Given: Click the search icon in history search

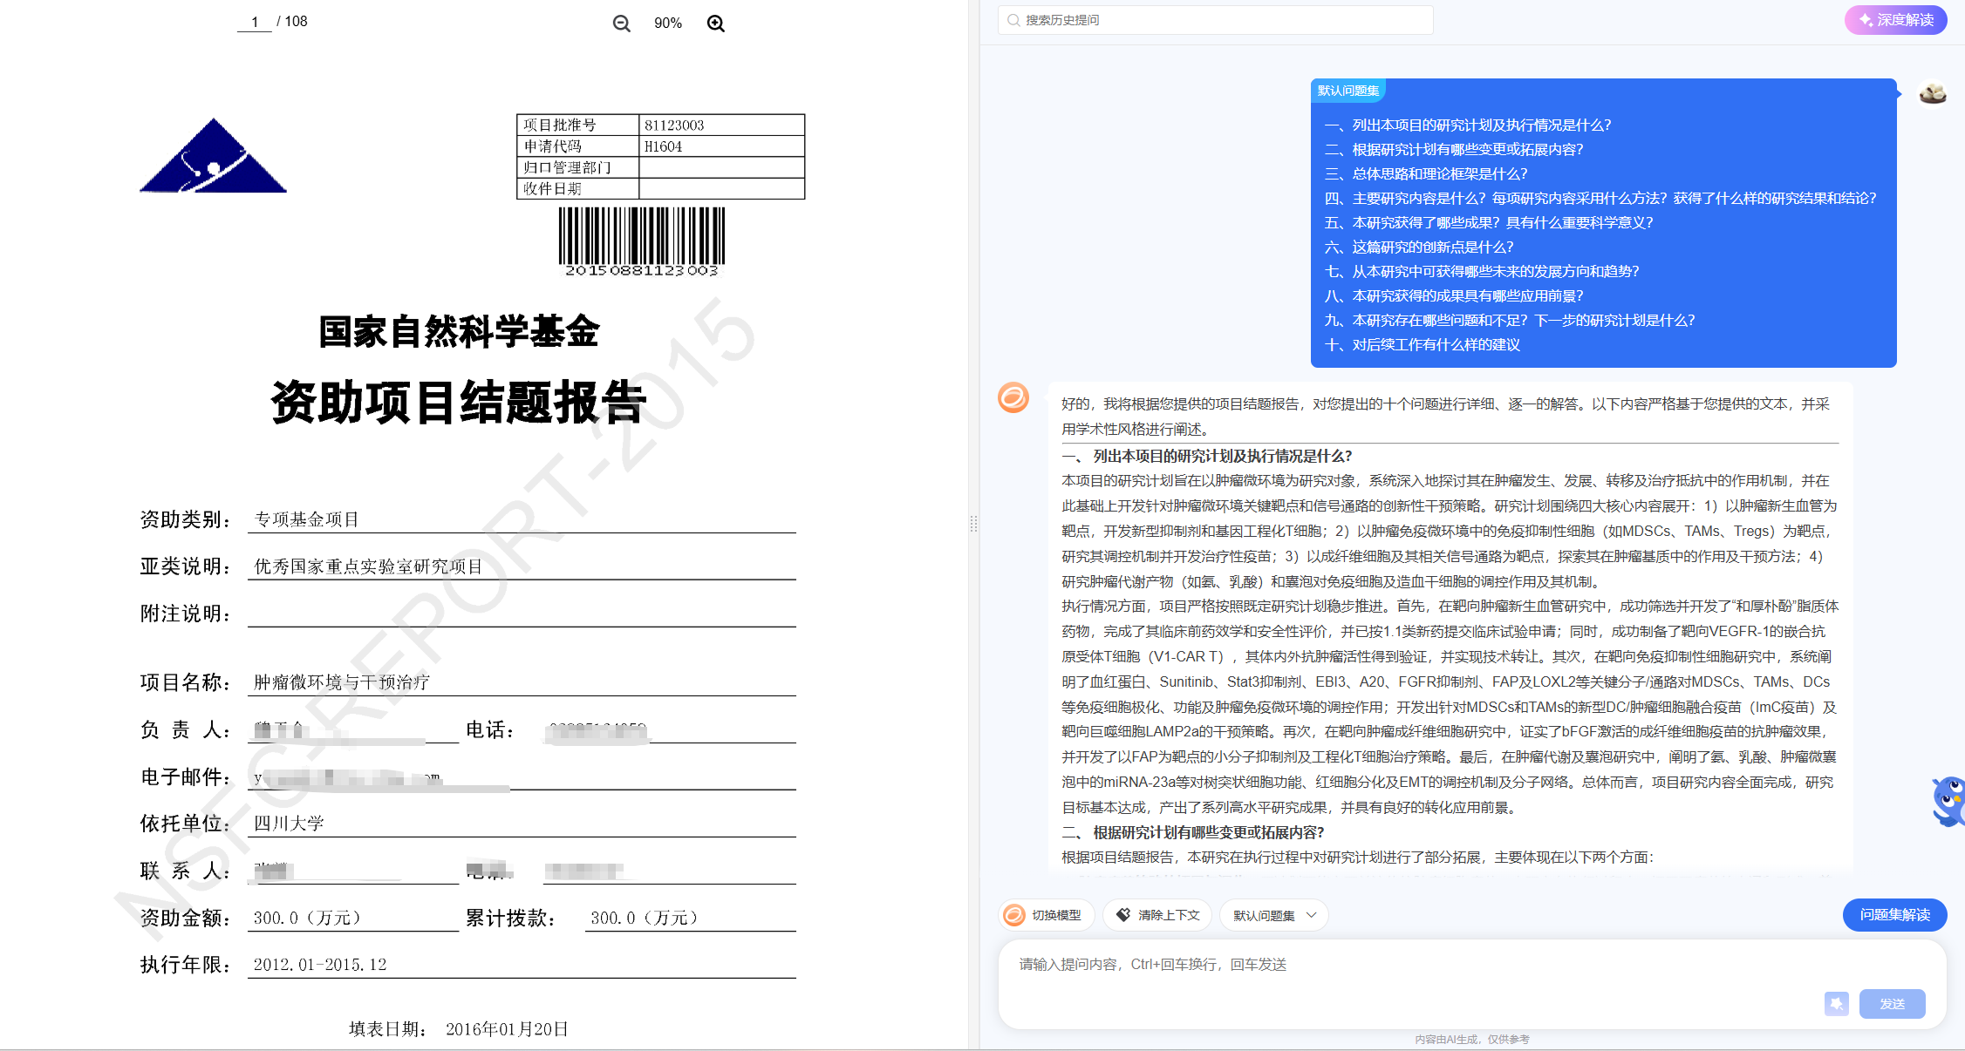Looking at the screenshot, I should coord(1013,20).
